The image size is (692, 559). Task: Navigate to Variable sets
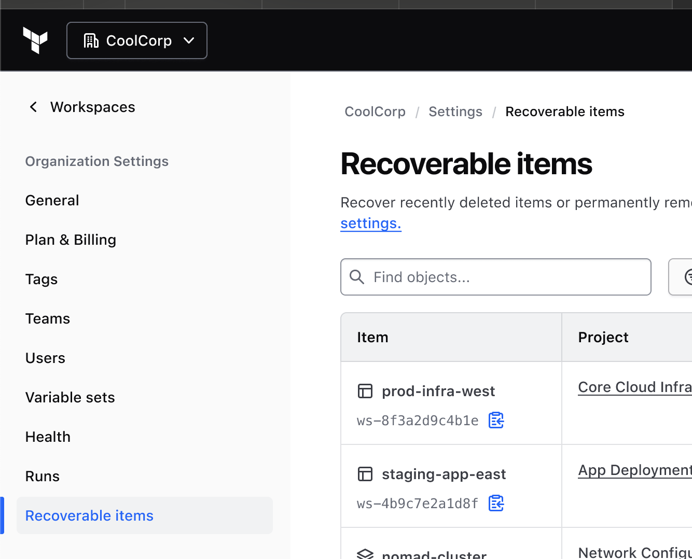(x=70, y=398)
